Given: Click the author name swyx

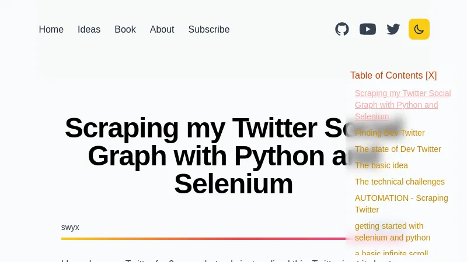Looking at the screenshot, I should (70, 227).
